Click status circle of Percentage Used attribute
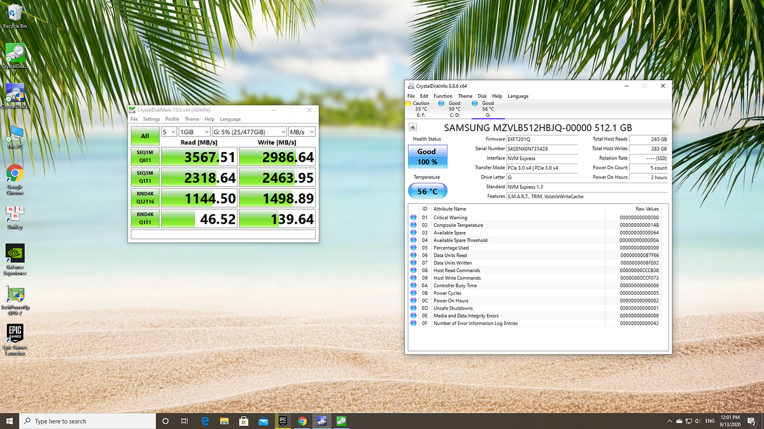The height and width of the screenshot is (429, 764). 414,248
